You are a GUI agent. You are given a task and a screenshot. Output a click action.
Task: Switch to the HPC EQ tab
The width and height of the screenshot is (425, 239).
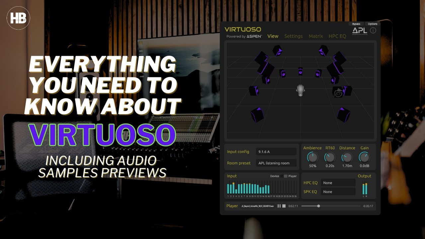click(x=337, y=36)
